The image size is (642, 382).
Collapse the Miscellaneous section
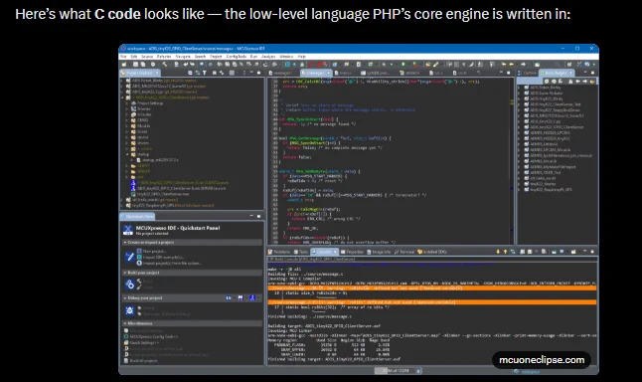(124, 323)
